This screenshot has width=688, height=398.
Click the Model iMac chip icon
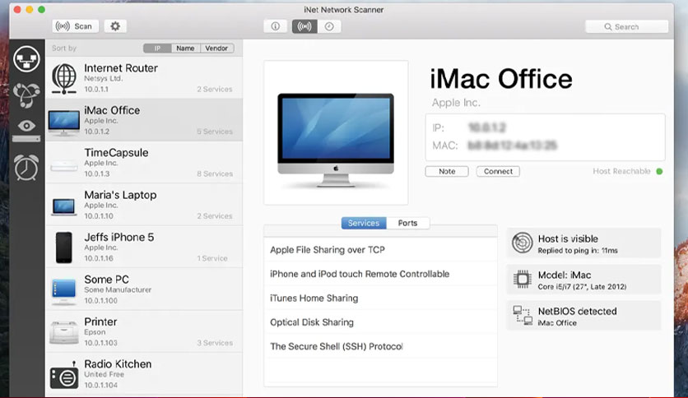[x=522, y=280]
